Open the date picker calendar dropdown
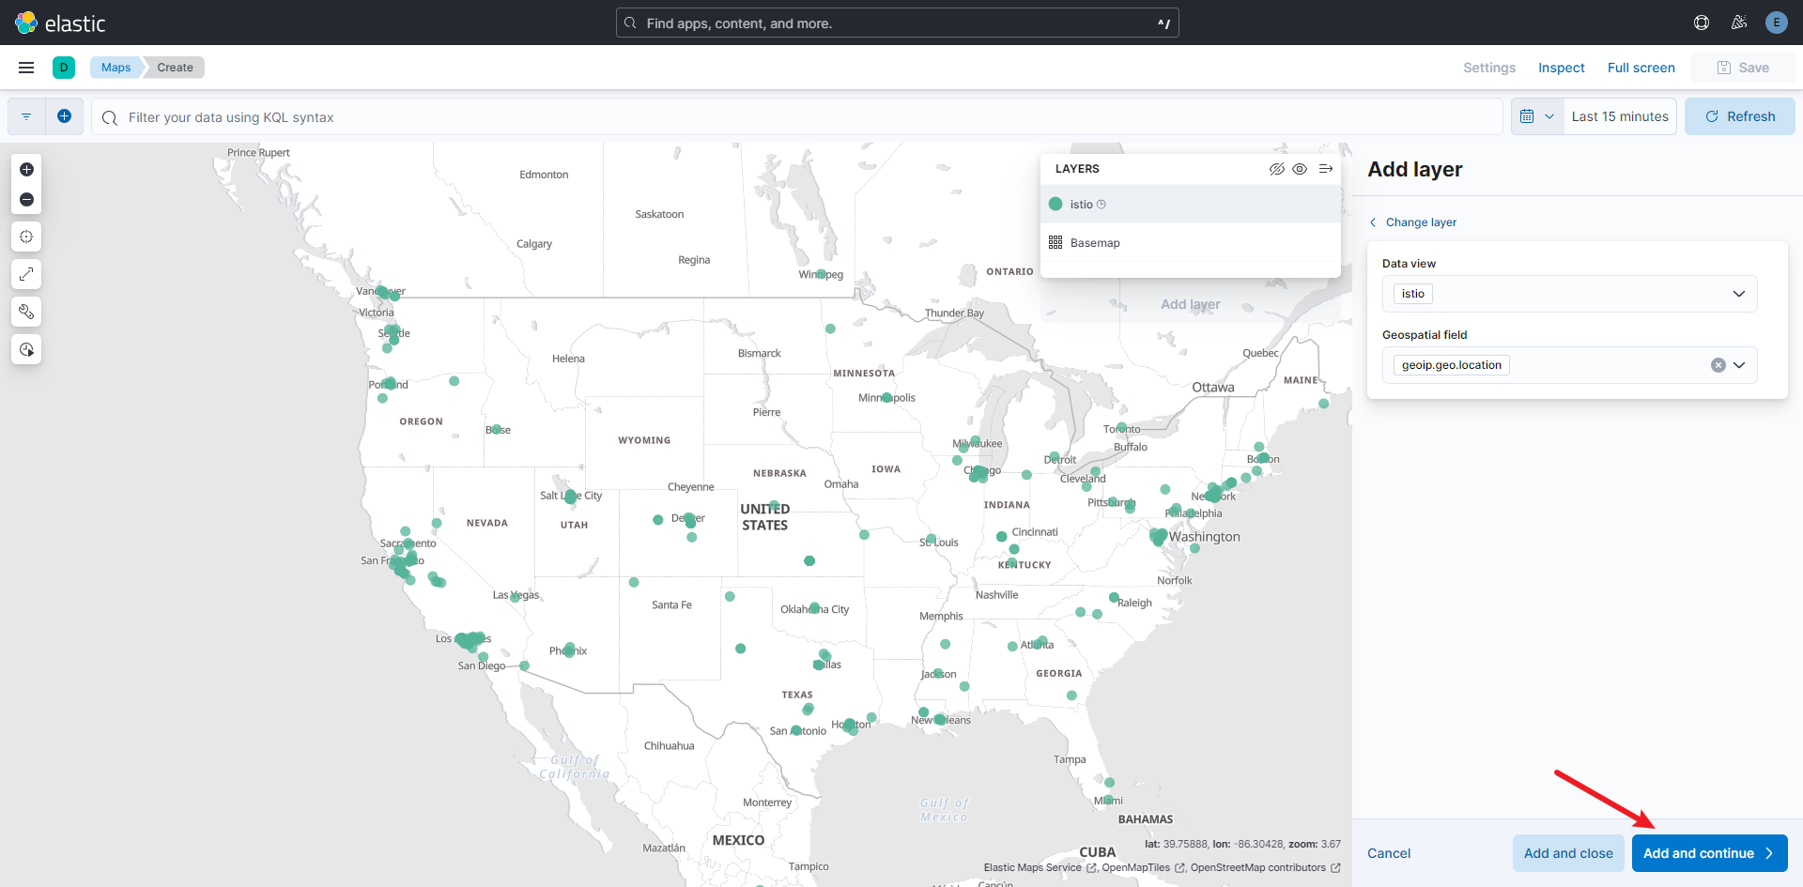The height and width of the screenshot is (887, 1803). (1537, 115)
